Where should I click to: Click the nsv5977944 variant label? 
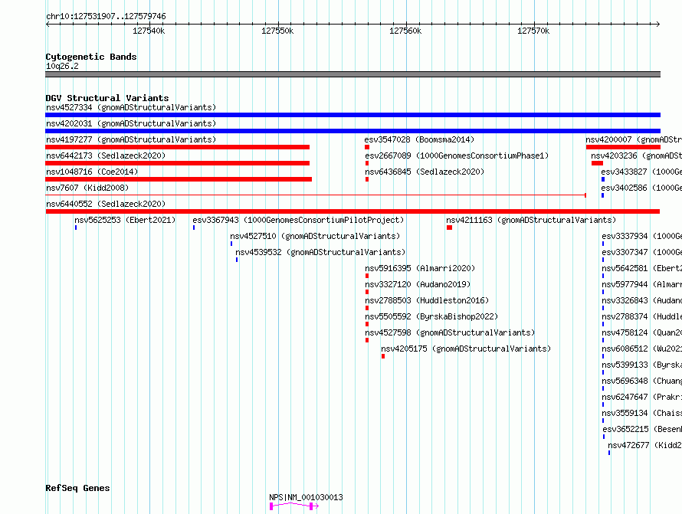pos(642,284)
